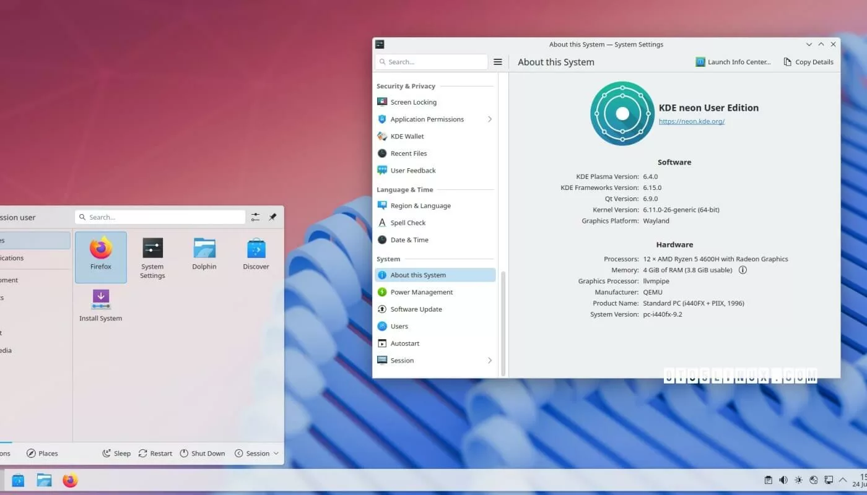Open Screen Locking settings
867x495 pixels.
coord(435,102)
